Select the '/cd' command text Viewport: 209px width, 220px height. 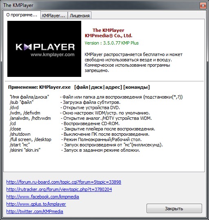(13, 123)
